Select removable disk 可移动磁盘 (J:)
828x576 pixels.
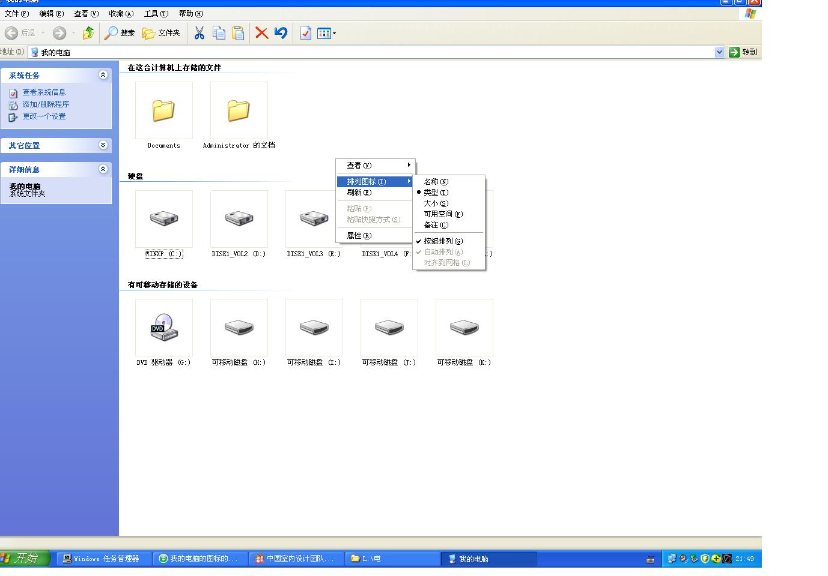(389, 332)
